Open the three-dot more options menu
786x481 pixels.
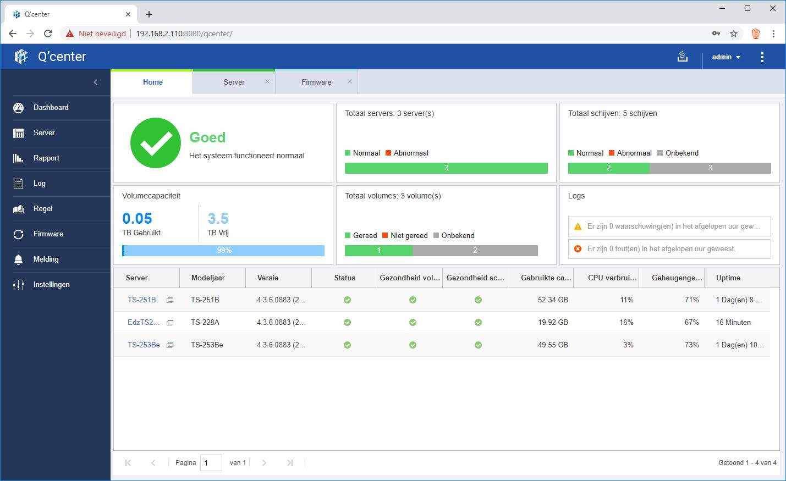click(x=762, y=57)
